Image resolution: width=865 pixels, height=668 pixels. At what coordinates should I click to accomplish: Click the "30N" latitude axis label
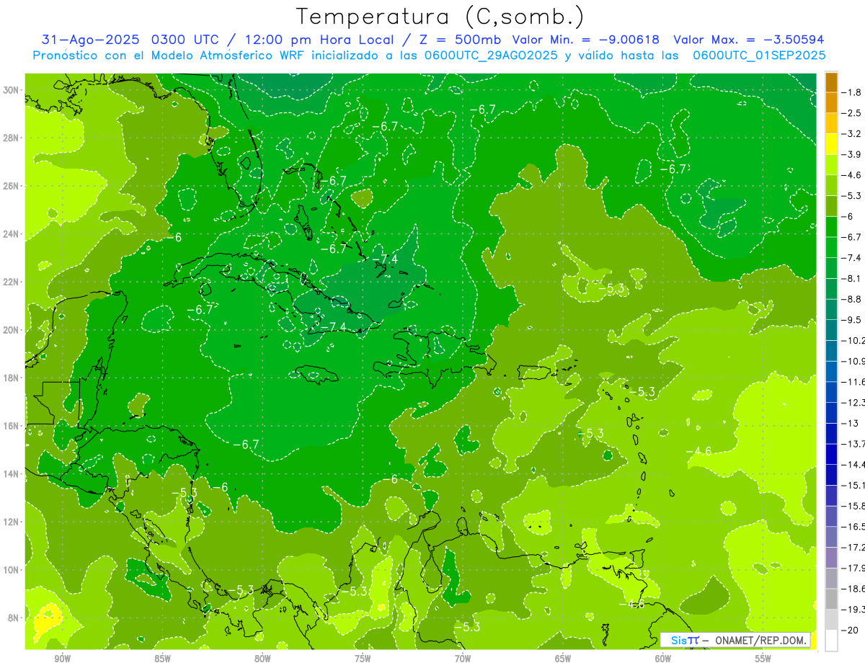click(12, 90)
